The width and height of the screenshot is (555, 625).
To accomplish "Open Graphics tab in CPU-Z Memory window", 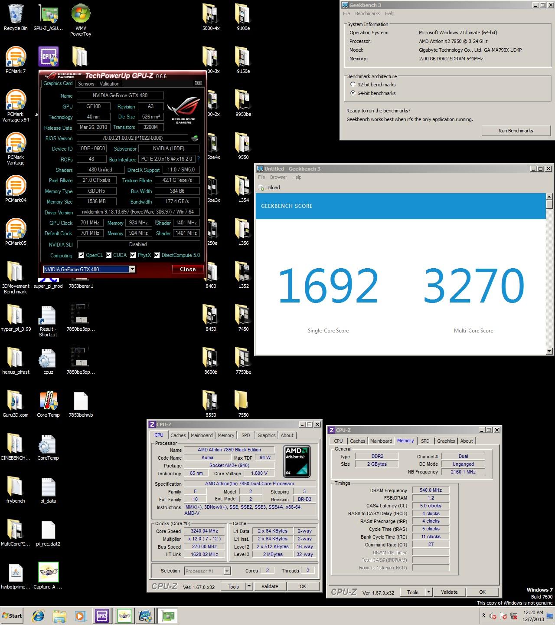I will (446, 441).
